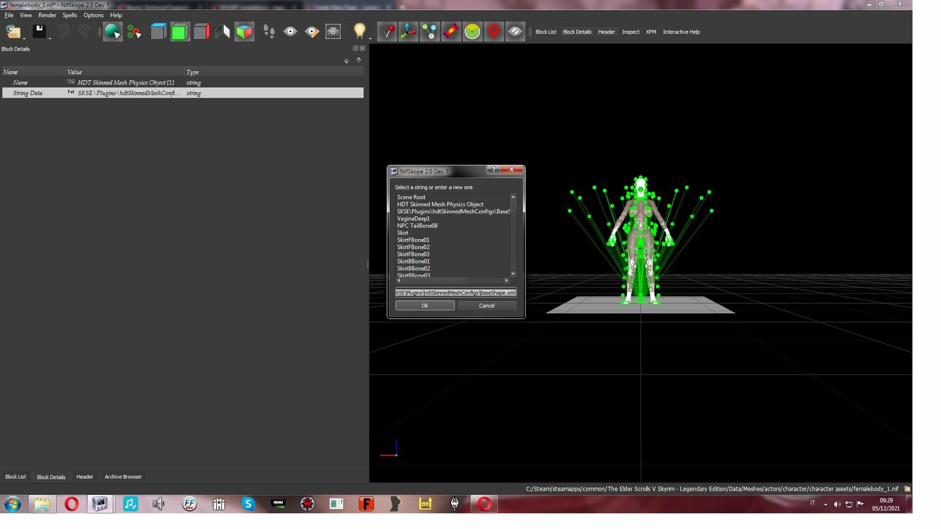Open the Load icon dropdown arrow
This screenshot has height=529, width=941.
[x=24, y=38]
